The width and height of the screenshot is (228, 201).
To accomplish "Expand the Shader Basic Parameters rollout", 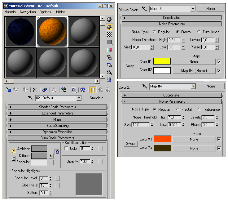I will (57, 107).
